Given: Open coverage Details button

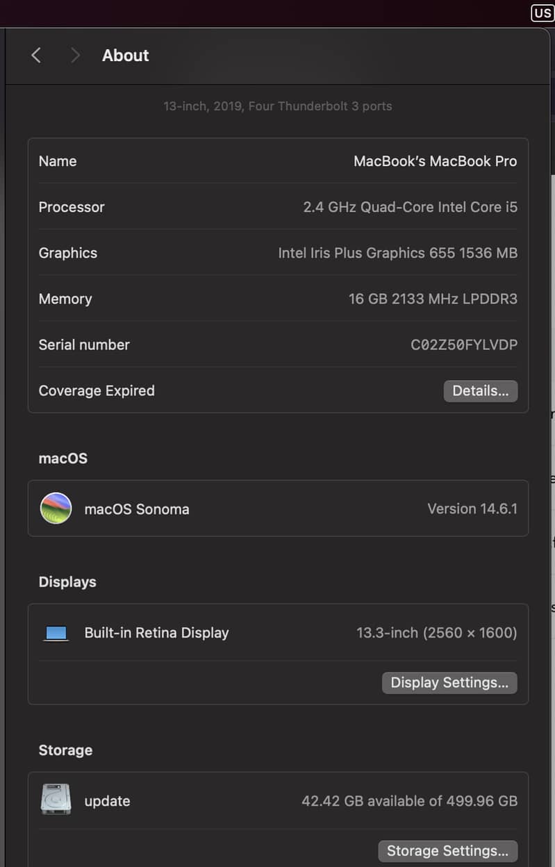Looking at the screenshot, I should 480,390.
